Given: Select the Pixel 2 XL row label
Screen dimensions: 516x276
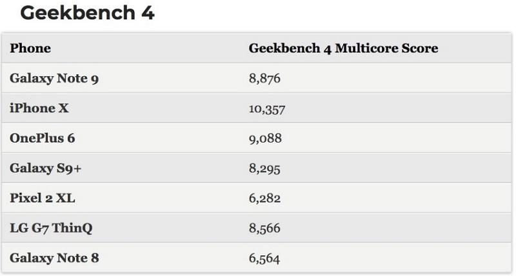Looking at the screenshot, I should coord(42,198).
